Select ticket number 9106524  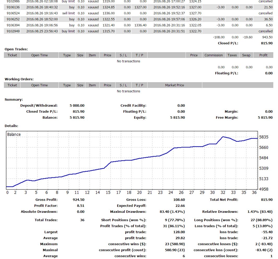point(13,13)
